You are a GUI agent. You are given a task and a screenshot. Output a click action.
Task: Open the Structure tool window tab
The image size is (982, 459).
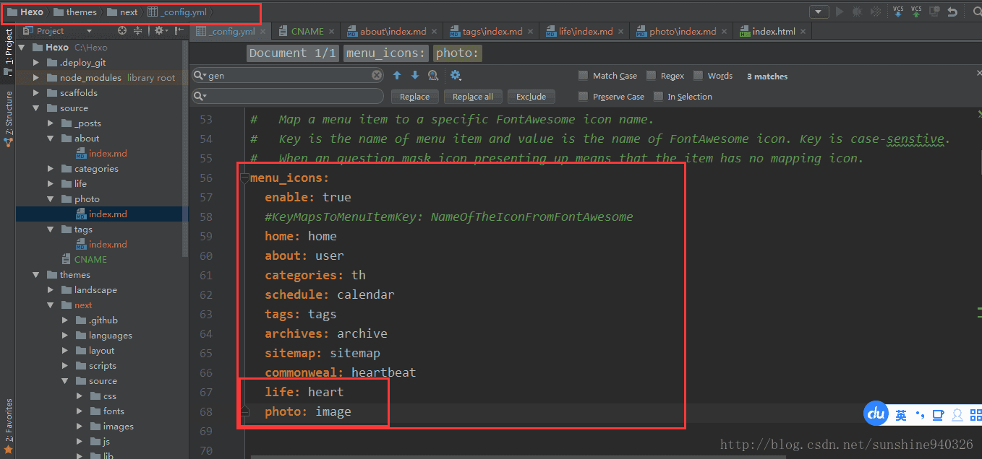click(x=8, y=118)
